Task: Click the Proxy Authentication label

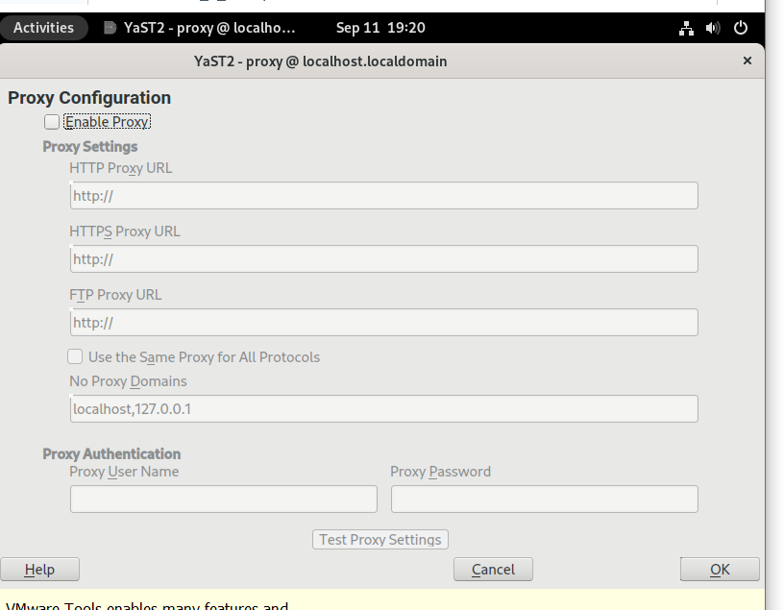Action: [x=111, y=453]
